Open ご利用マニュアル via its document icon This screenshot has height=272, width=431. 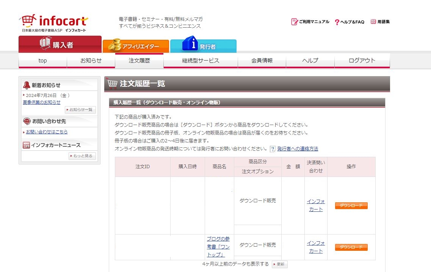click(294, 22)
